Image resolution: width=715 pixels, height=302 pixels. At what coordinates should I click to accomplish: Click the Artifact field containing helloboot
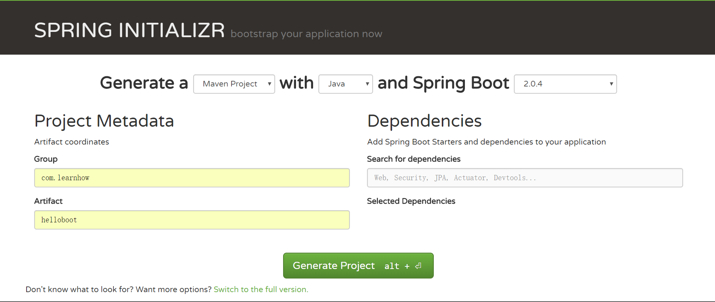click(192, 220)
